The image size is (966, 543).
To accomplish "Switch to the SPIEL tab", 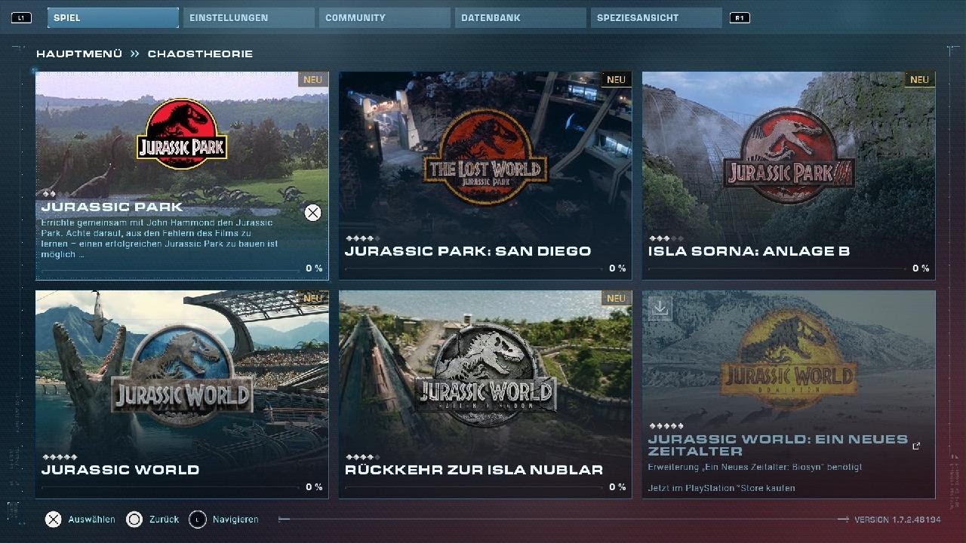I will coord(113,17).
